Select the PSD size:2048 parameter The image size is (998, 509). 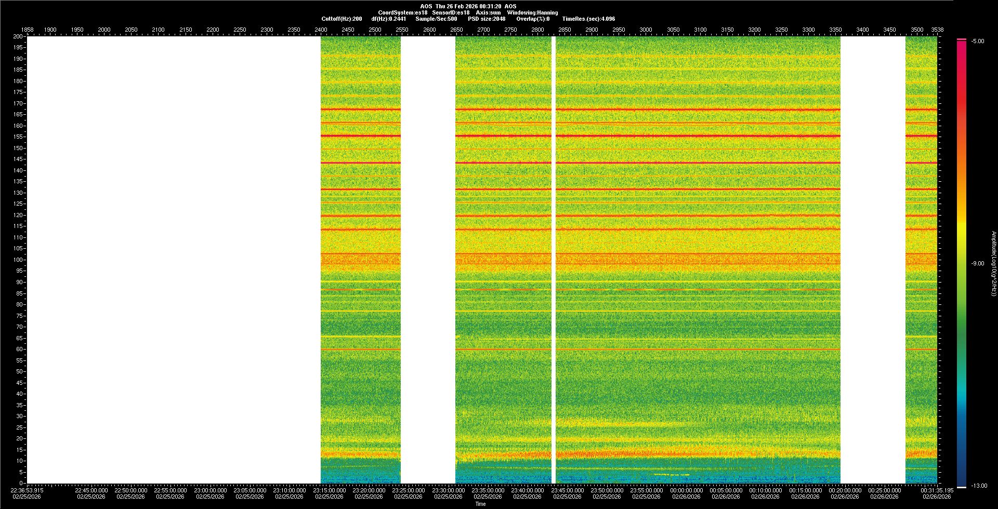click(487, 19)
